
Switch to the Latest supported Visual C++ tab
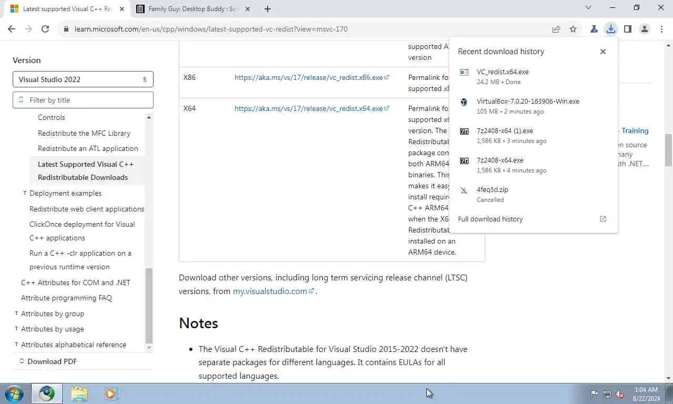pos(66,9)
